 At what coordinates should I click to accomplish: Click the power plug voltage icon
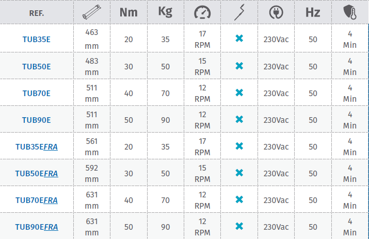pos(276,12)
